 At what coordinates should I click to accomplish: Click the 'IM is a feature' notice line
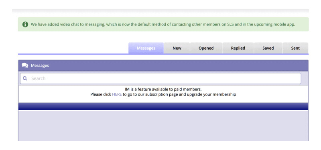click(x=163, y=89)
